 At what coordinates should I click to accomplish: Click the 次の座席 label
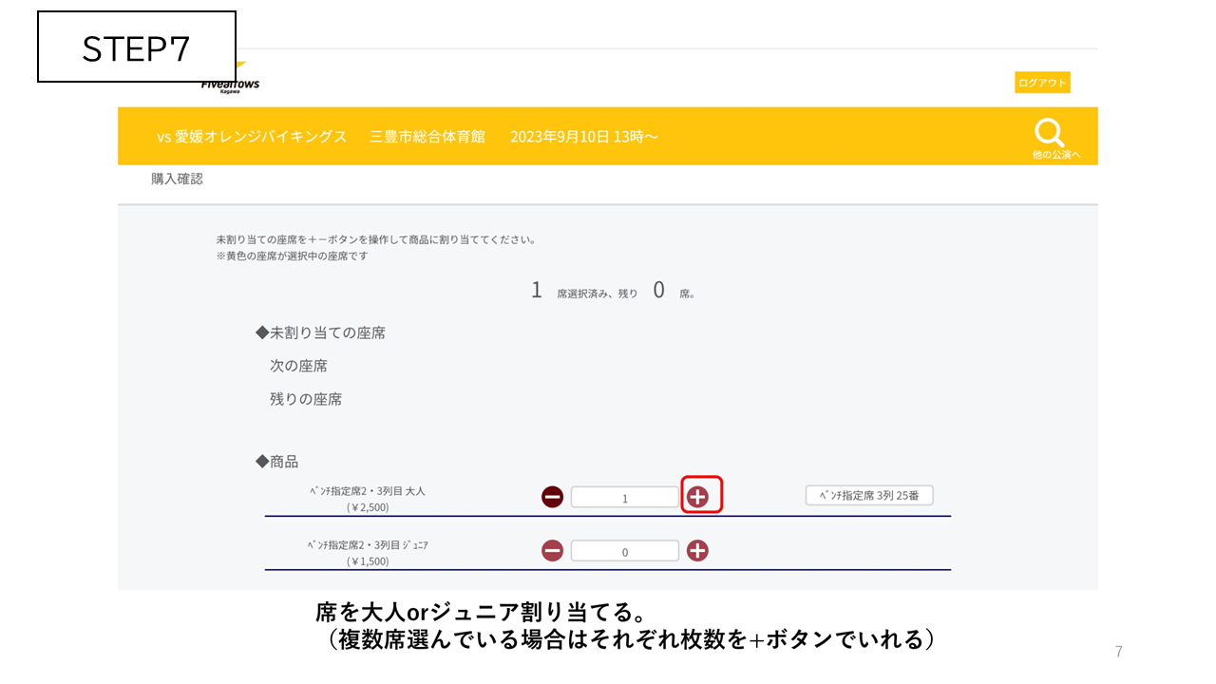[x=298, y=366]
